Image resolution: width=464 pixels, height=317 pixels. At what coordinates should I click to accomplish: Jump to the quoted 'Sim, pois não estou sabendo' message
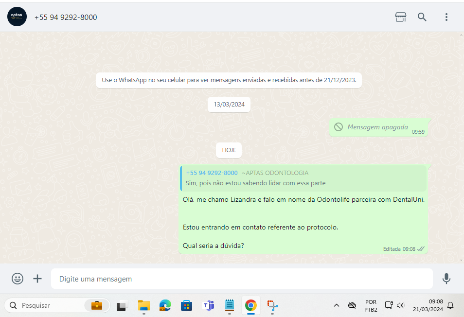[x=303, y=178]
